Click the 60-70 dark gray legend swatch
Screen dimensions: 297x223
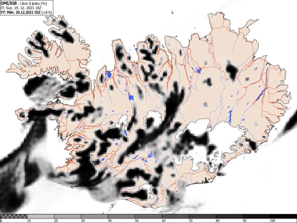pyautogui.click(x=176, y=216)
